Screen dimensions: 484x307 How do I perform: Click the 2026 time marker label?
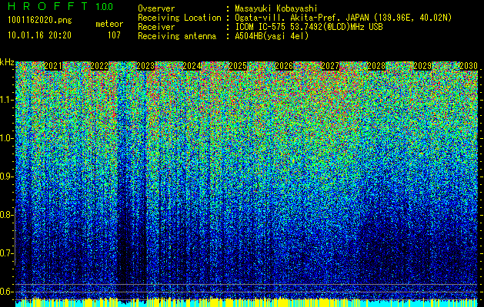[284, 66]
